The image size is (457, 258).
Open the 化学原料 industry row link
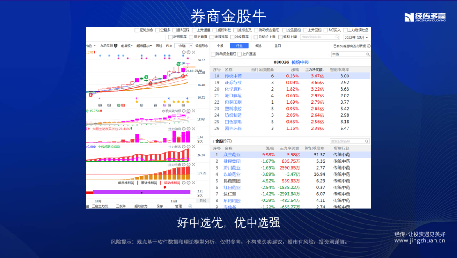pyautogui.click(x=233, y=89)
